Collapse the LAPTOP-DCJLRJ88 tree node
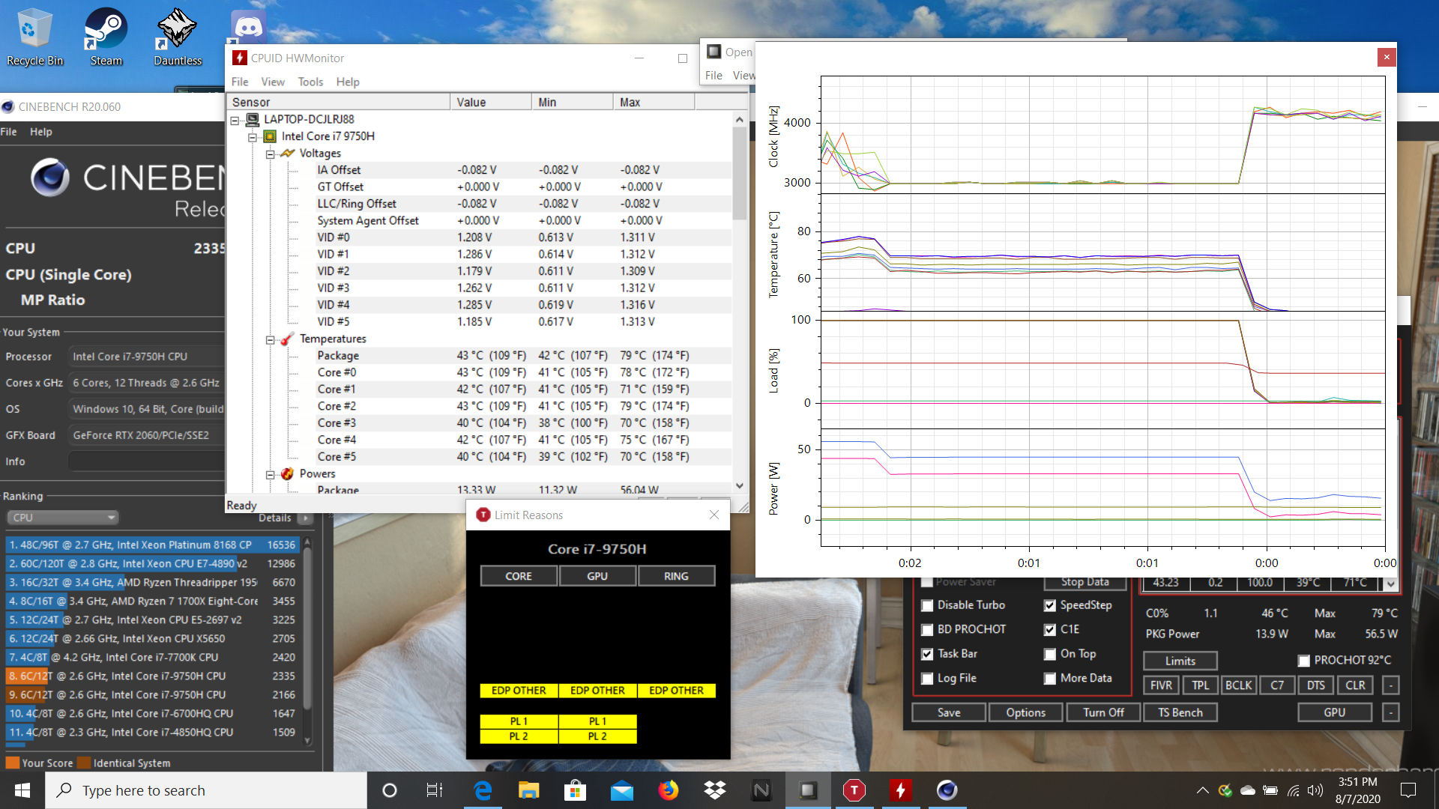 click(x=235, y=120)
